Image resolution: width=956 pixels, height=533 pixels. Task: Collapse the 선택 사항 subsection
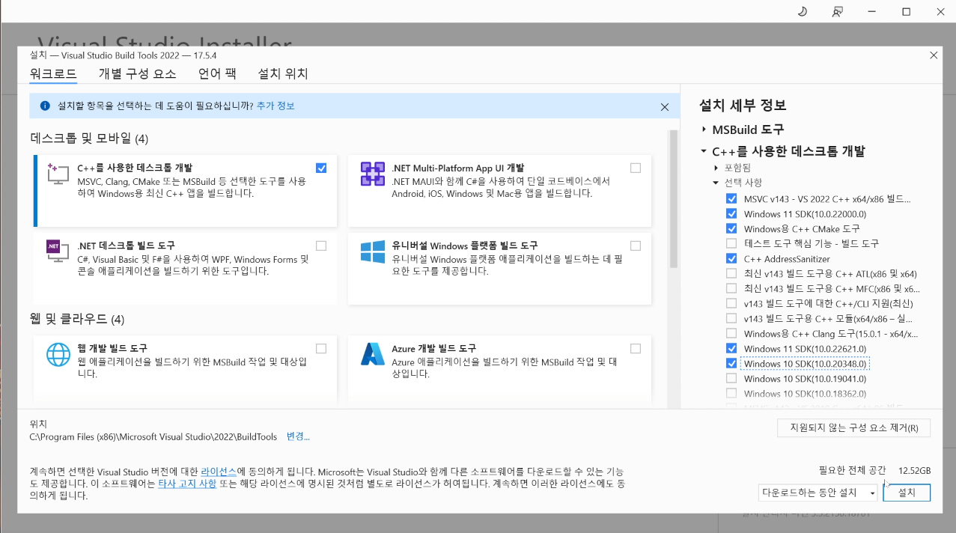coord(716,183)
